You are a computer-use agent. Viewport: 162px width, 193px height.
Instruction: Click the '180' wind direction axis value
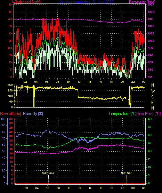pyautogui.click(x=10, y=96)
